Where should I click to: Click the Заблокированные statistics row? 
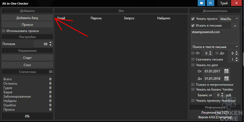27,97
